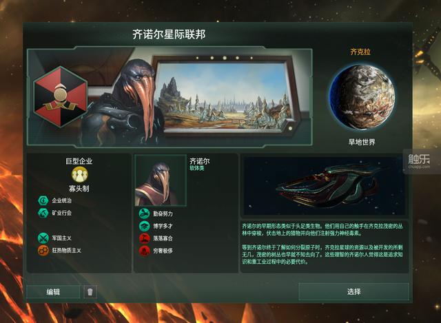Image resolution: width=441 pixels, height=323 pixels.
Task: Delete empire with the trash can icon
Action: 90,292
